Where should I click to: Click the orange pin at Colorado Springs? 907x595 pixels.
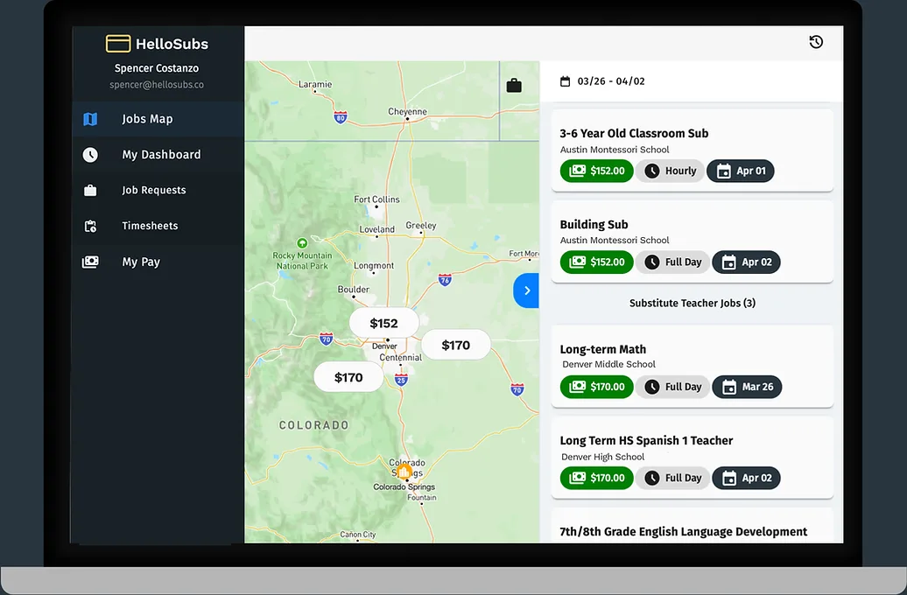[404, 472]
